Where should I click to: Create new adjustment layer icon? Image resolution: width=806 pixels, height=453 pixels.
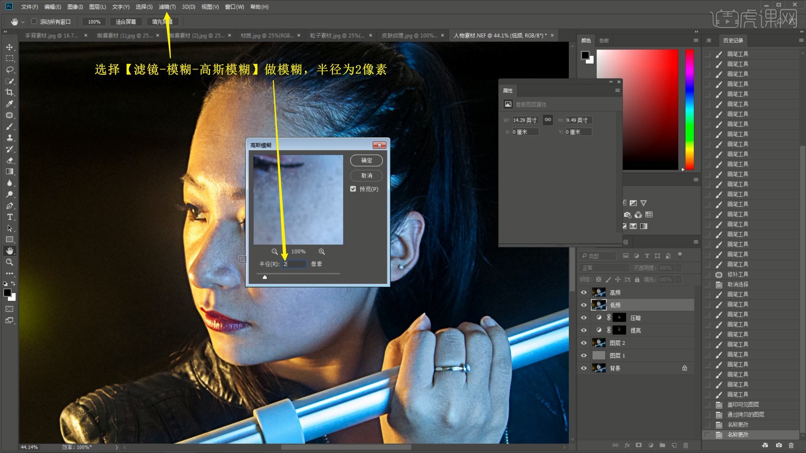point(651,445)
